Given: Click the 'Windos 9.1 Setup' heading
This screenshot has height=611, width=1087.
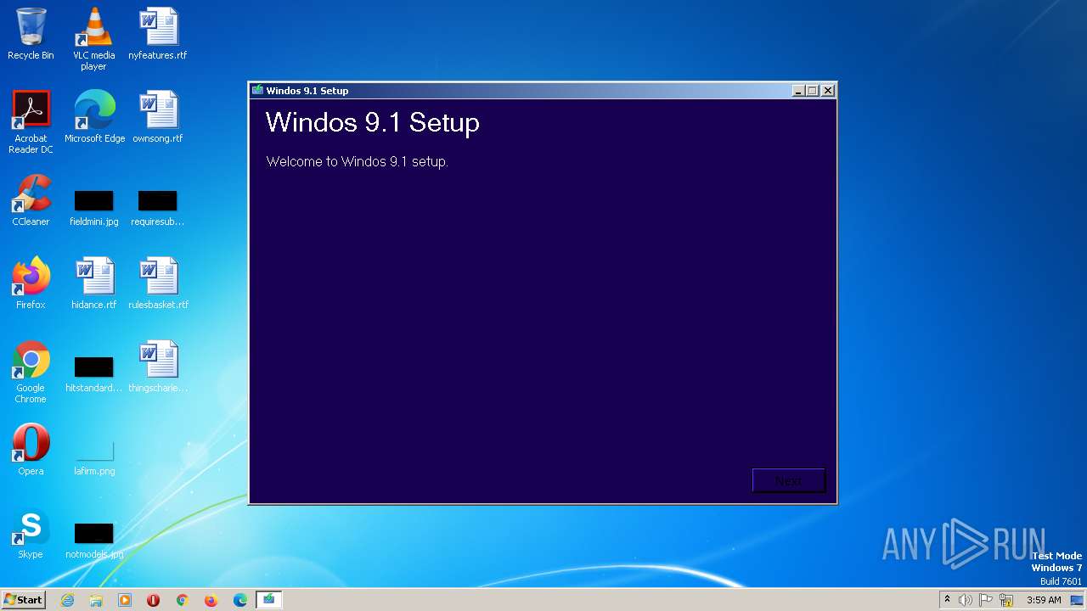Looking at the screenshot, I should (373, 122).
